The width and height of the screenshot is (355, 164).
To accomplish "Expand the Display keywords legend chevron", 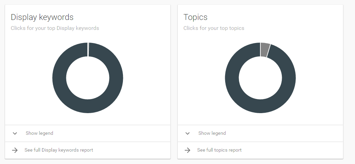I will click(15, 133).
